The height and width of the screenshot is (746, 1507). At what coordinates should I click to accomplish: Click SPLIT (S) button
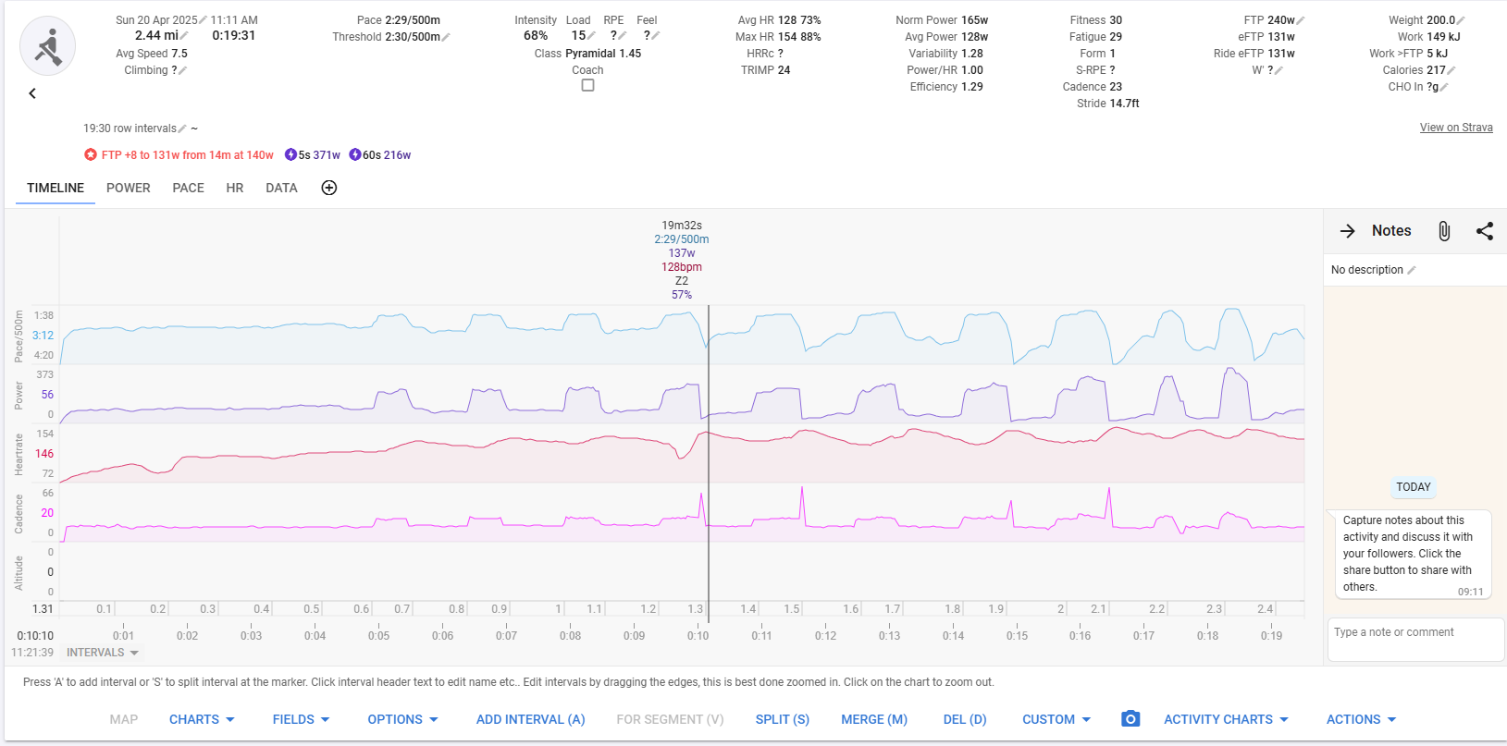tap(783, 719)
